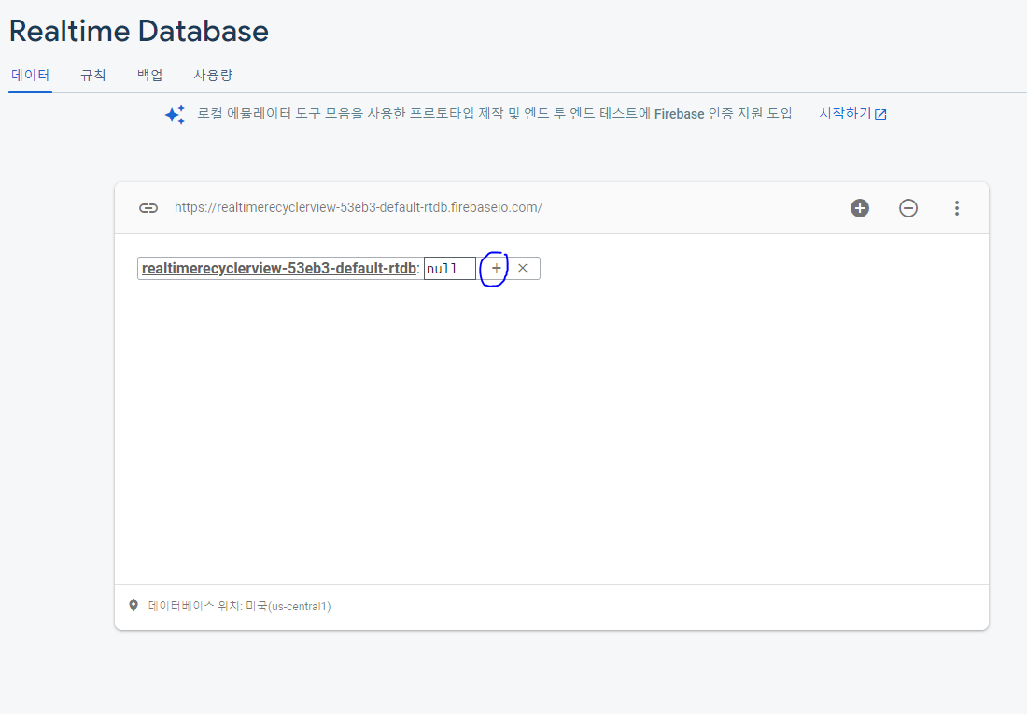Add child with plus icon next to null
The width and height of the screenshot is (1027, 714).
[x=496, y=268]
